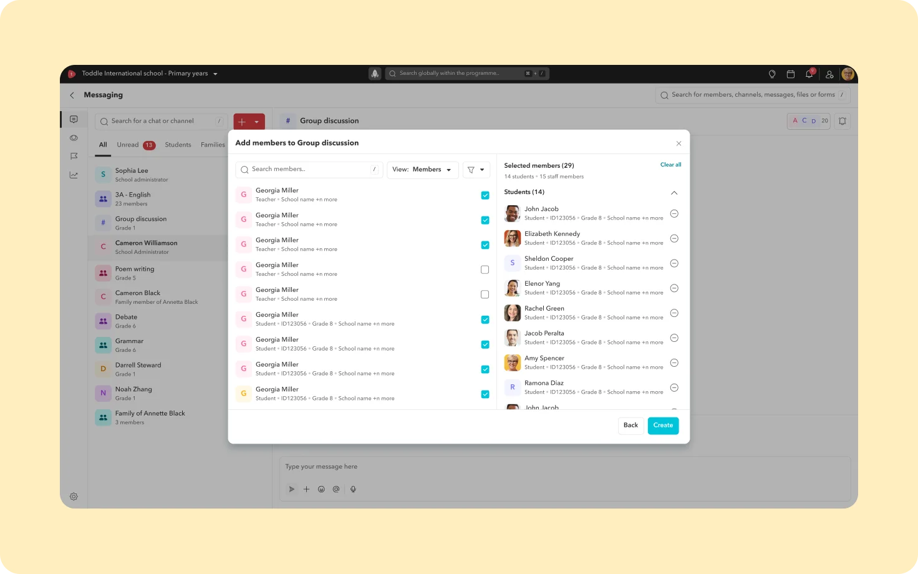918x574 pixels.
Task: Uncheck the first Georgia Miller teacher checkbox
Action: click(485, 195)
